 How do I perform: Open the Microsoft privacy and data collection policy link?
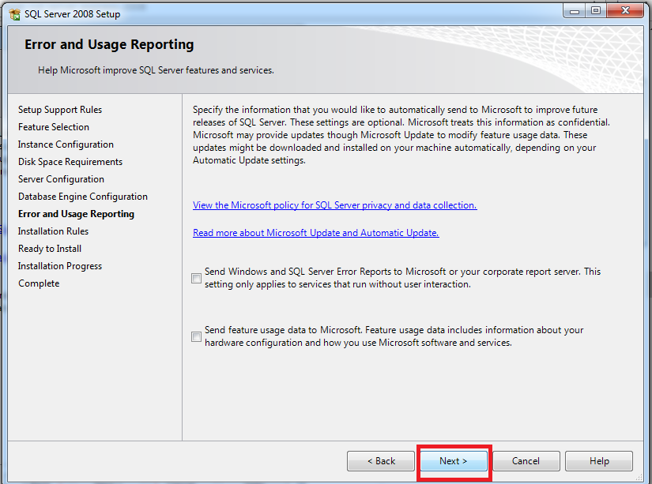(334, 205)
